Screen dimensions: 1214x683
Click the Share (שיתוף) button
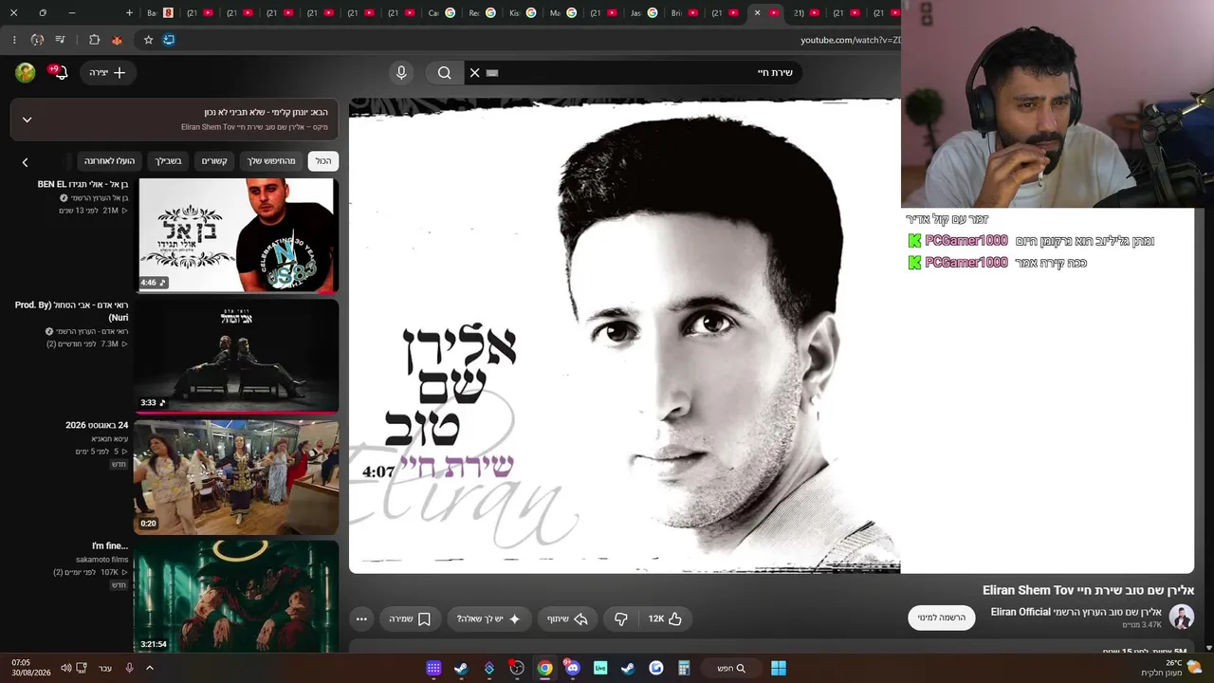click(567, 618)
